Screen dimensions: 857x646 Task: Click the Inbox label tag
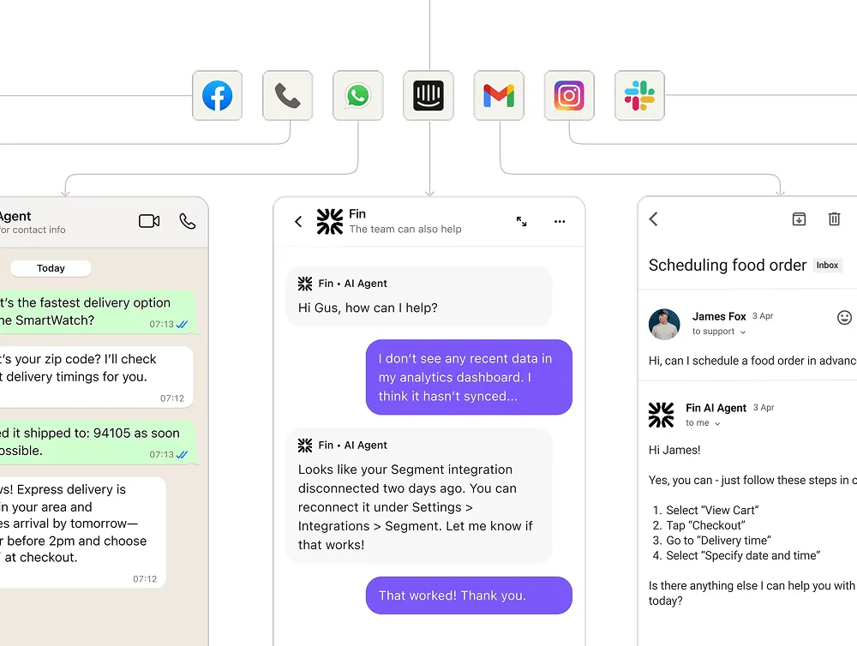tap(828, 265)
